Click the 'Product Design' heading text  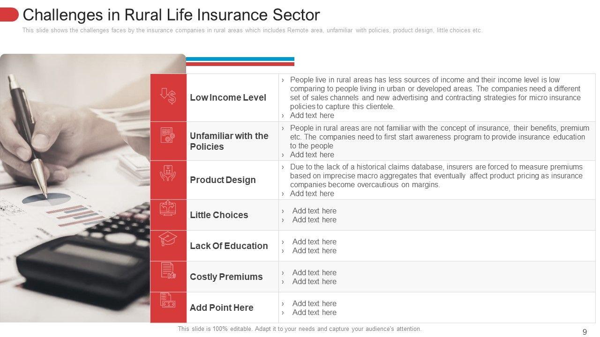[x=223, y=180]
